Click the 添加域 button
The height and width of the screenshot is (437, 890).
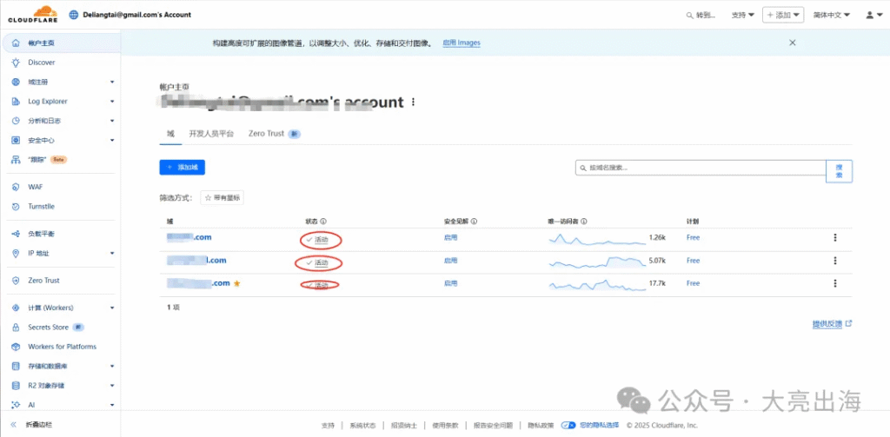tap(183, 168)
